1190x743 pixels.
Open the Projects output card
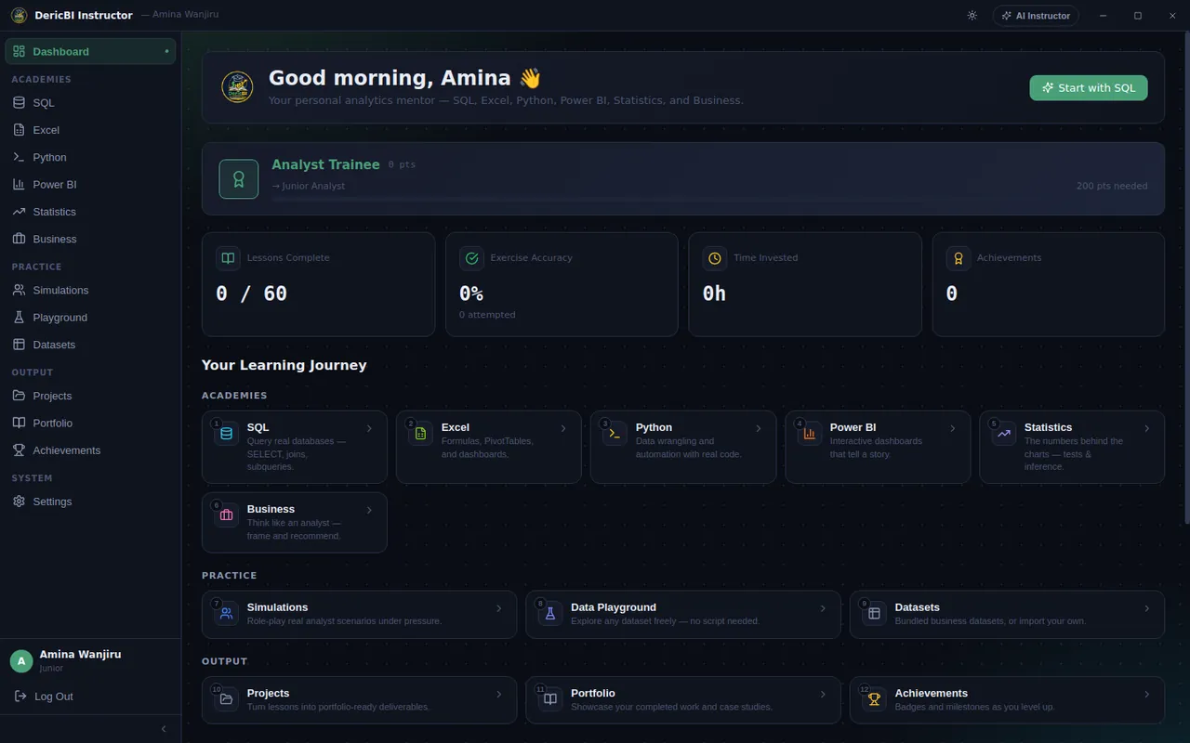359,699
